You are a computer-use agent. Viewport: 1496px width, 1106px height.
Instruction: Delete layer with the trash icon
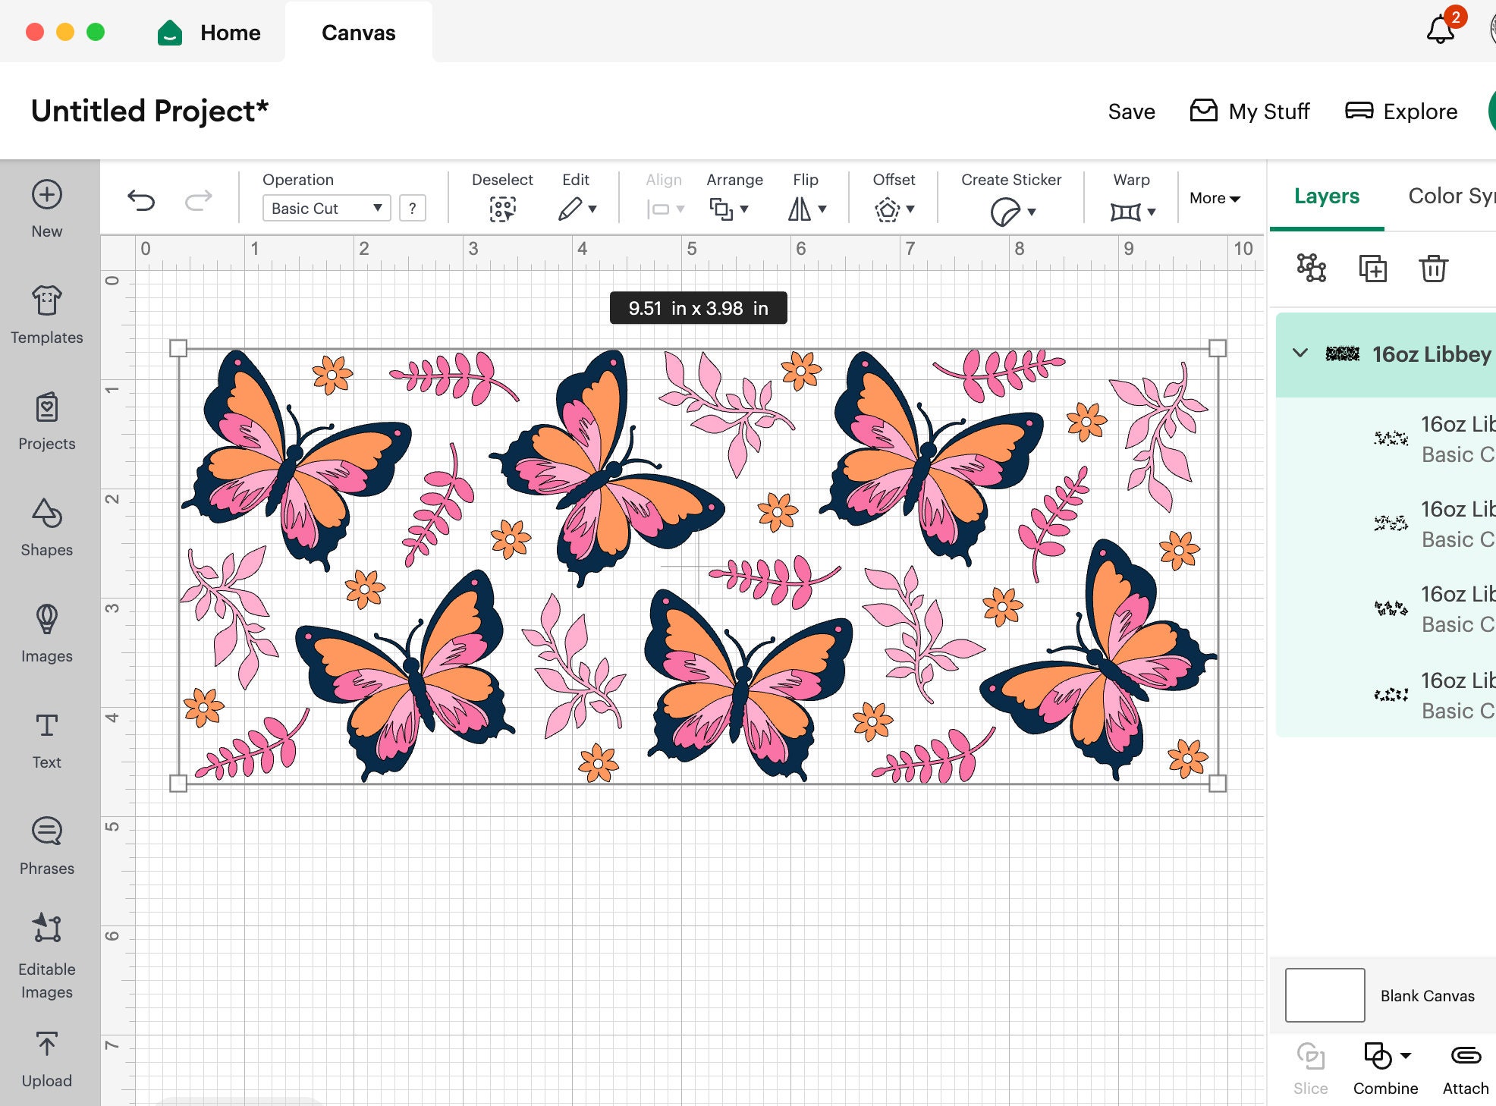1433,268
